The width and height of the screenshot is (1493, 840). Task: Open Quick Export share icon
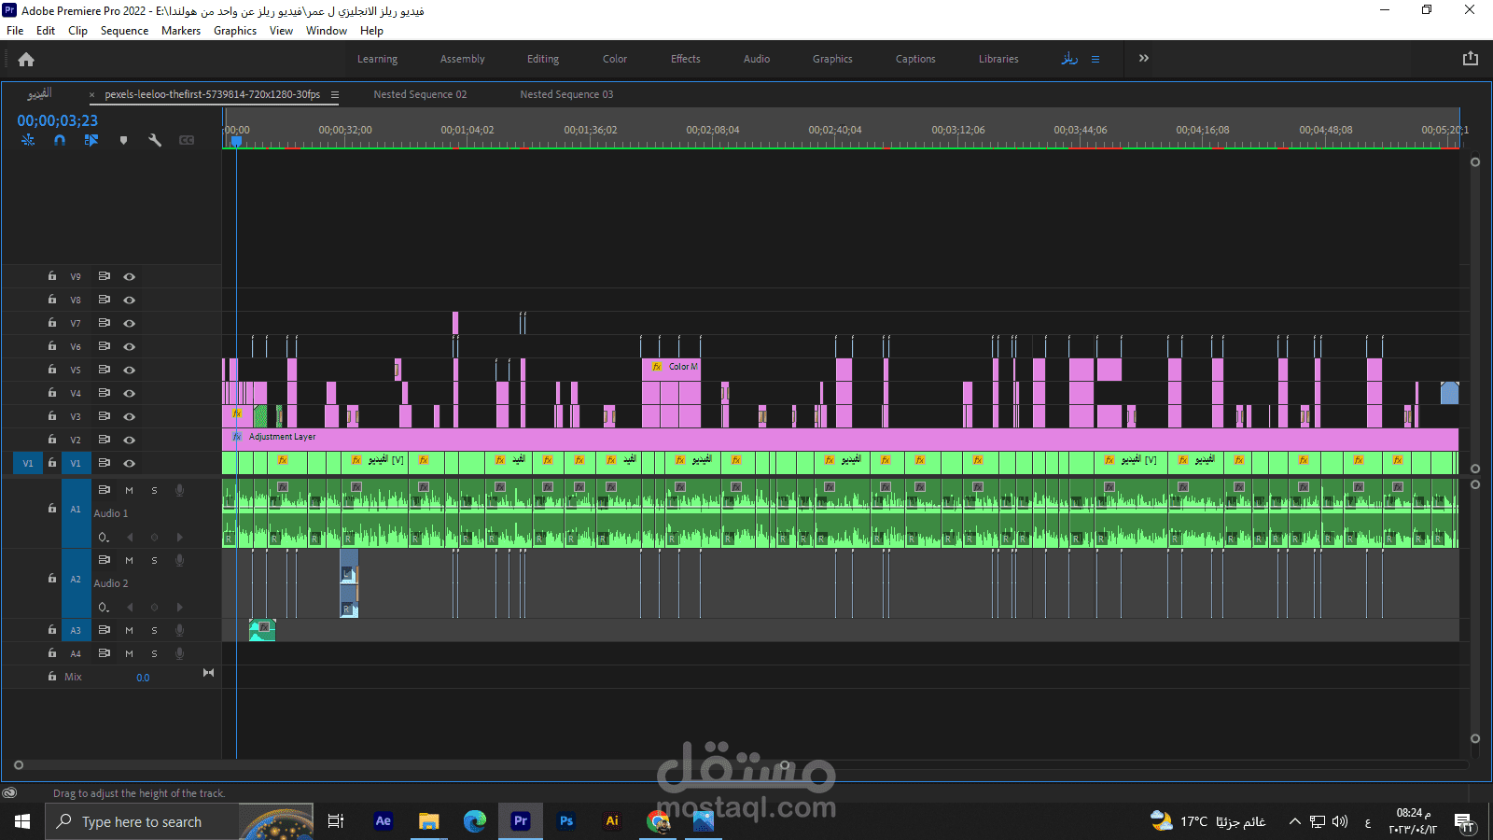coord(1471,58)
